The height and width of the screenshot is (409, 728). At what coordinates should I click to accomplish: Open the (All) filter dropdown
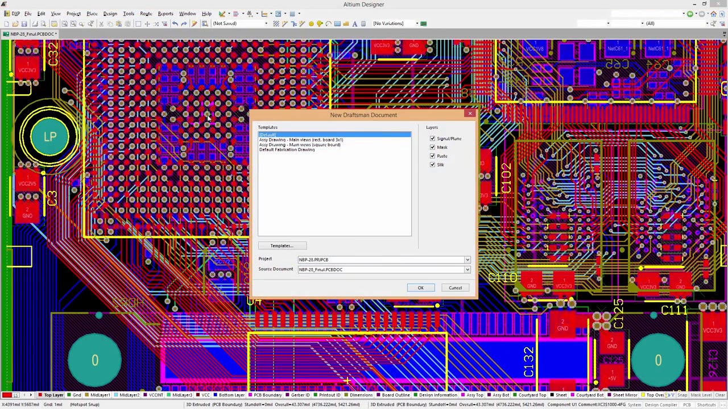click(707, 23)
